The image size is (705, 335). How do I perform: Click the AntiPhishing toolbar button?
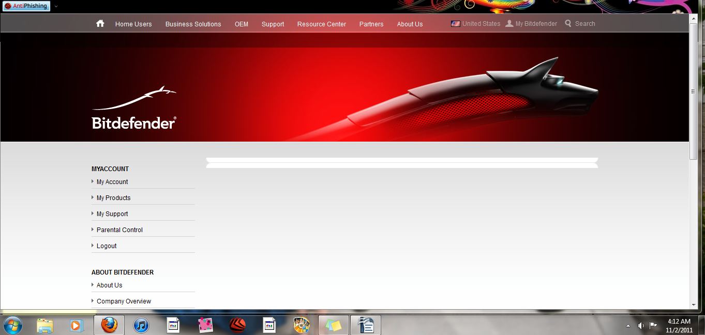click(26, 6)
